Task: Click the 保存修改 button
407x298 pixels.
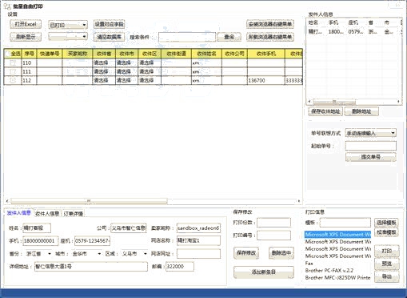Action: 246,252
